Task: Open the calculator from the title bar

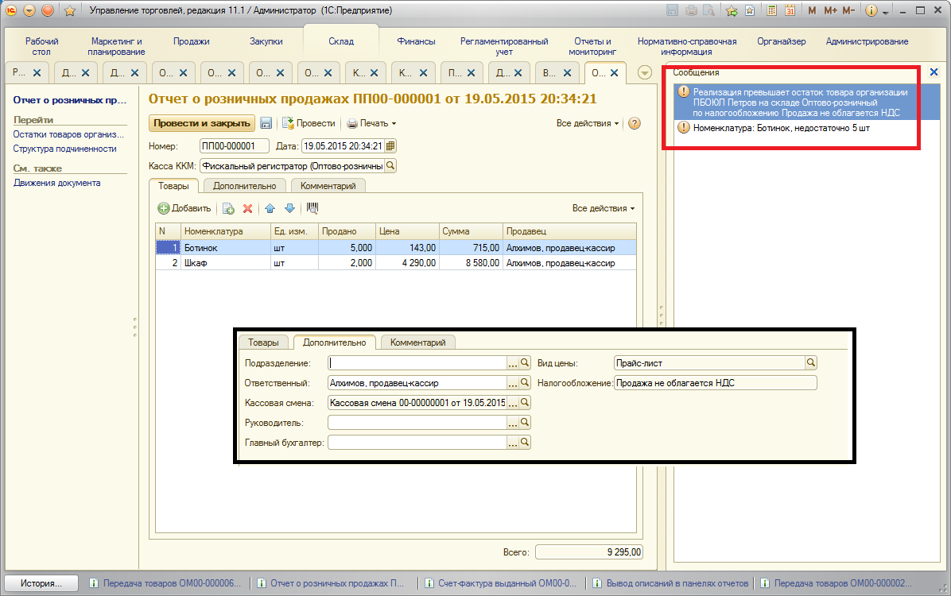Action: 771,10
